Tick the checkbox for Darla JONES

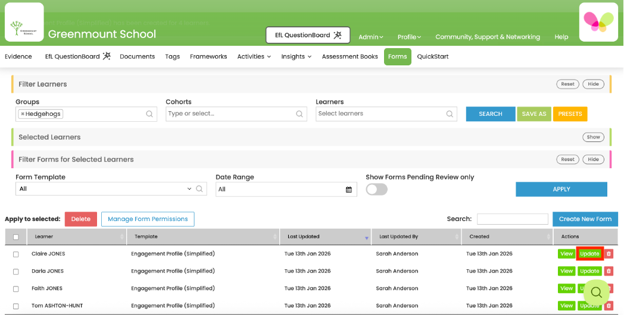pos(16,272)
